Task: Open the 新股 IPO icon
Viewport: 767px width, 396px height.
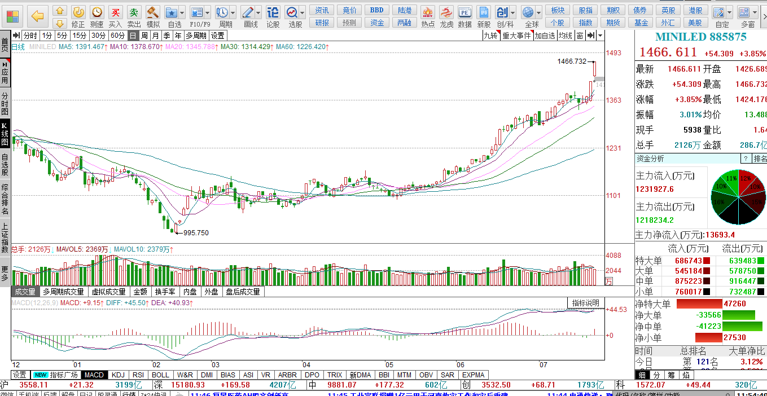Action: pyautogui.click(x=484, y=12)
